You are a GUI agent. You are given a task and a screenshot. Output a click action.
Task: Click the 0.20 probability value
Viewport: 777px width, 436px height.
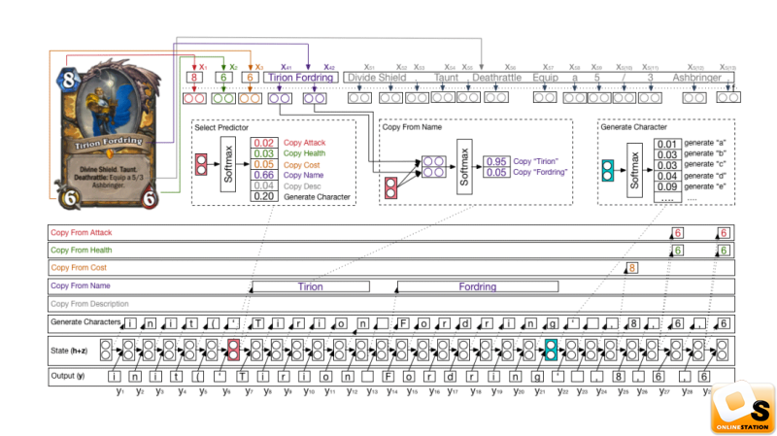[x=263, y=196]
